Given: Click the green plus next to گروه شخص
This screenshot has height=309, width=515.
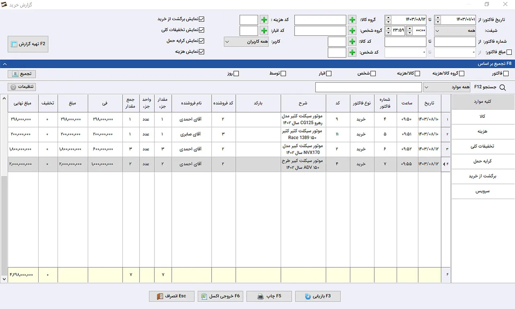Looking at the screenshot, I should click(x=352, y=31).
